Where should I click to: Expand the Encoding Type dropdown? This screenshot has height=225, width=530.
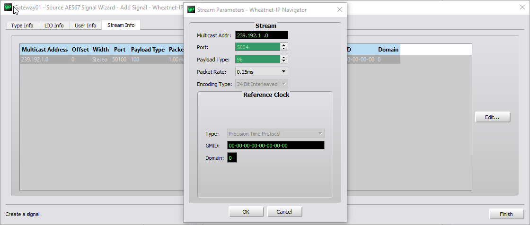[262, 84]
